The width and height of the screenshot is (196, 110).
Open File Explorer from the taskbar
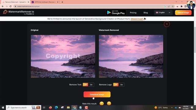point(68,108)
